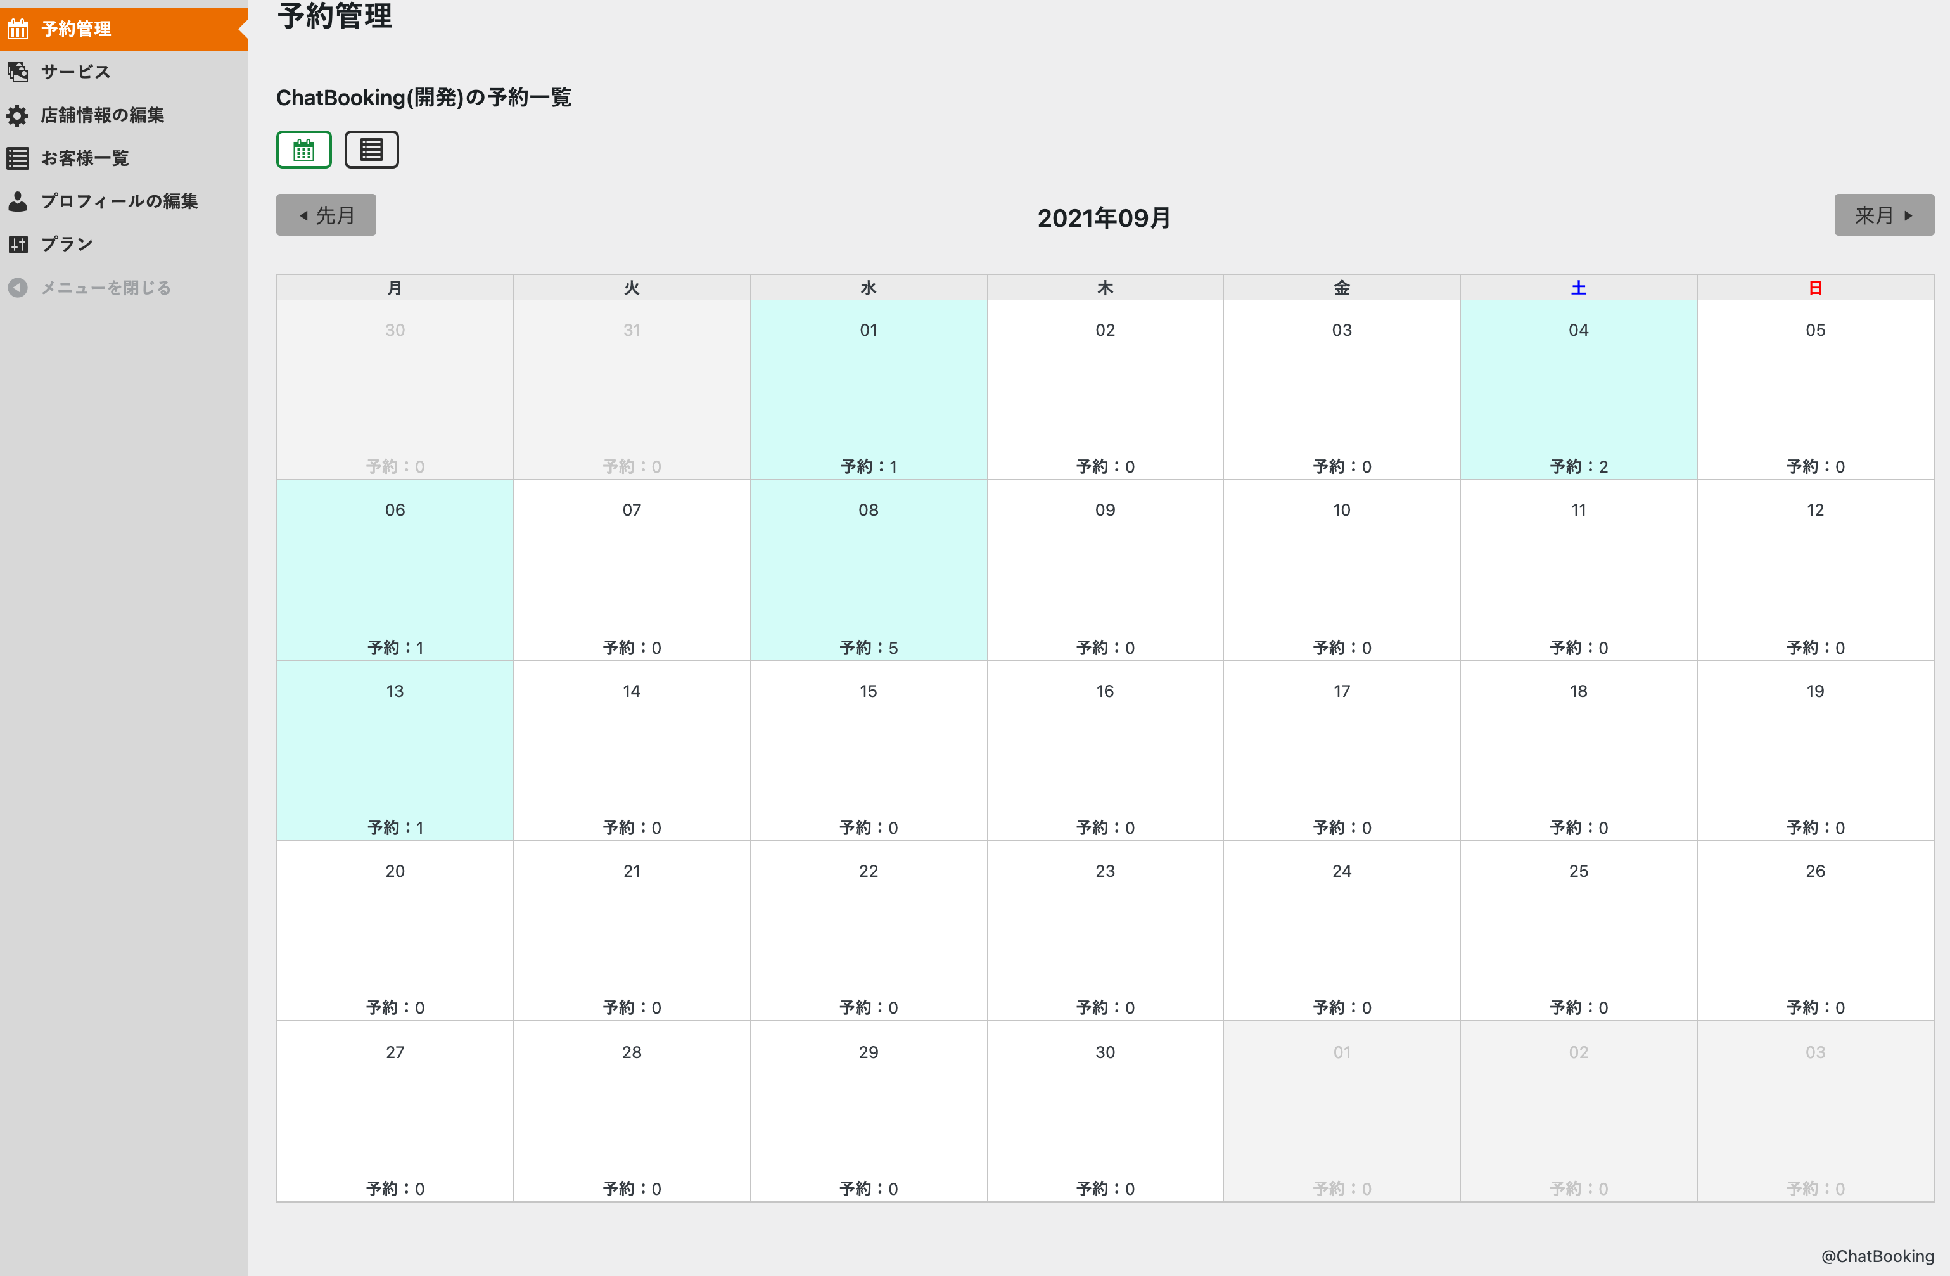Select September 04 with 2 reservations

pyautogui.click(x=1578, y=390)
